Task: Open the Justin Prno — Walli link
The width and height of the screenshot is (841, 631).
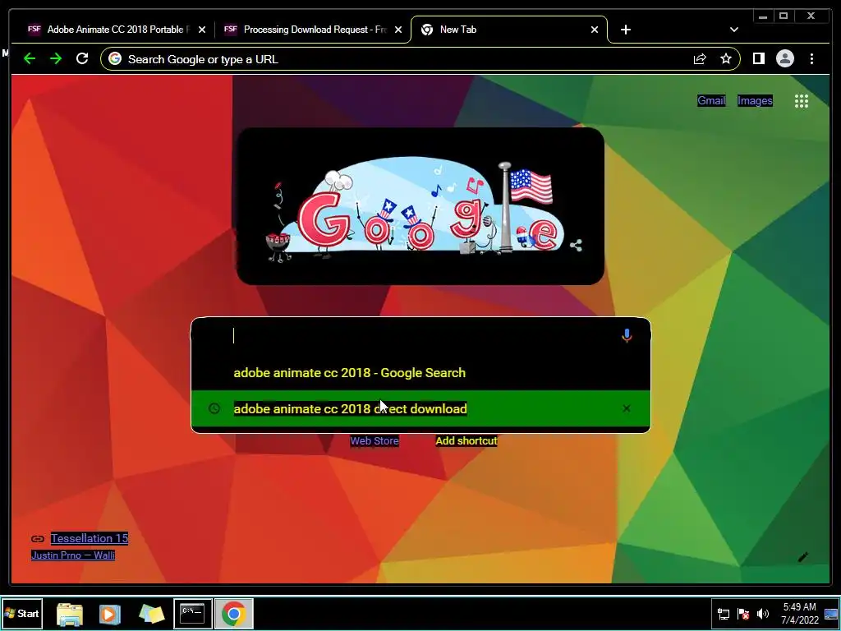Action: (x=73, y=555)
